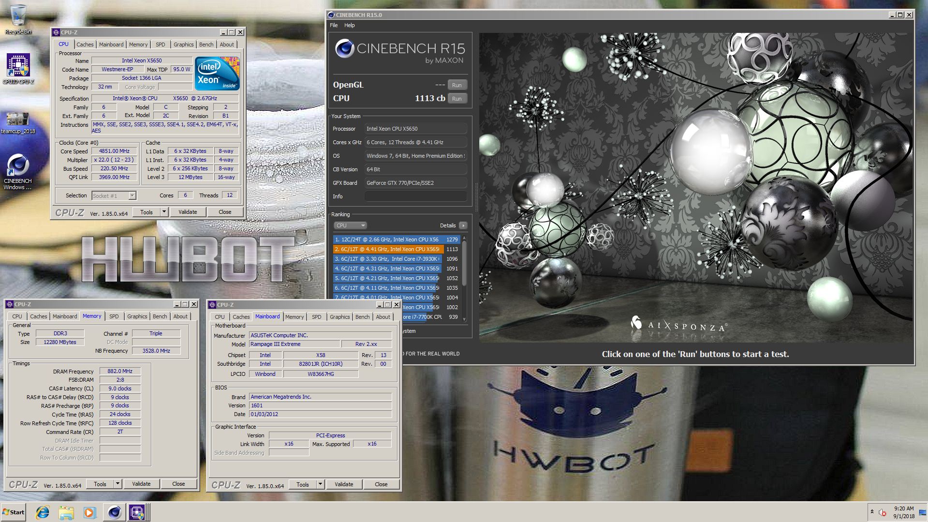Click Validate in top CPU-Z window

(188, 212)
